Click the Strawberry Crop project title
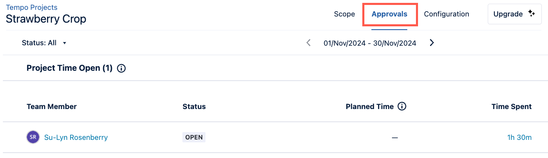Viewport: 548px width, 158px height. click(46, 19)
